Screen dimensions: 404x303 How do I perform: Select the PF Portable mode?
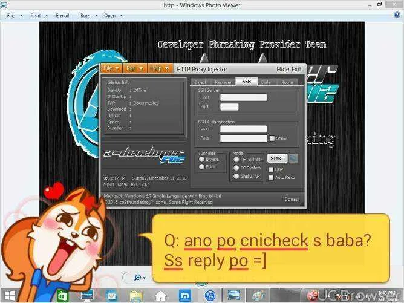click(x=236, y=160)
